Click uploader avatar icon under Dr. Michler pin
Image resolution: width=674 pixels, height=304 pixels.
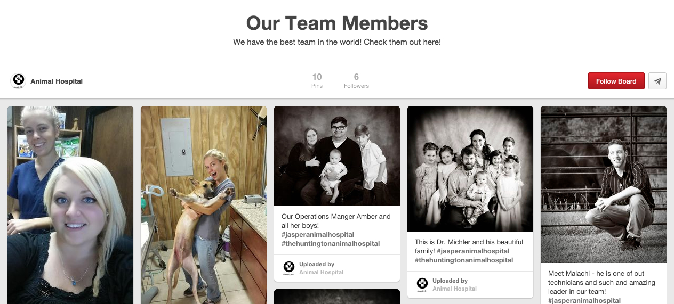tap(422, 284)
